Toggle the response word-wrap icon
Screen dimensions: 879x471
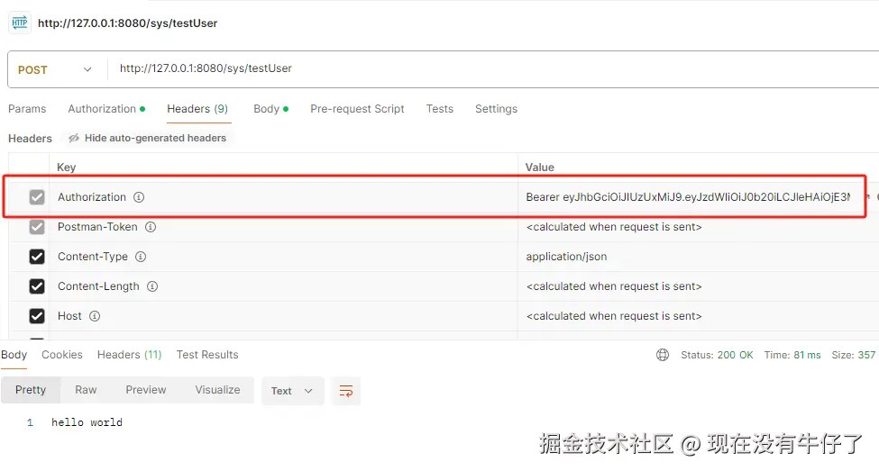(346, 391)
